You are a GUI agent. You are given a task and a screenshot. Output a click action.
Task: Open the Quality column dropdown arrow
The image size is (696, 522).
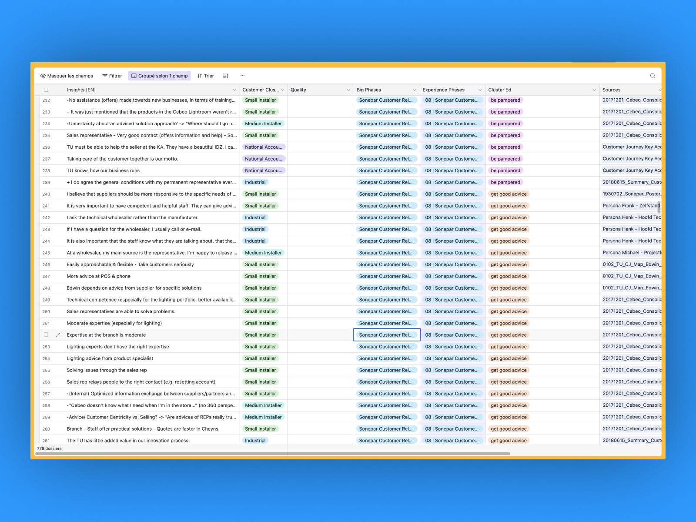click(x=348, y=90)
